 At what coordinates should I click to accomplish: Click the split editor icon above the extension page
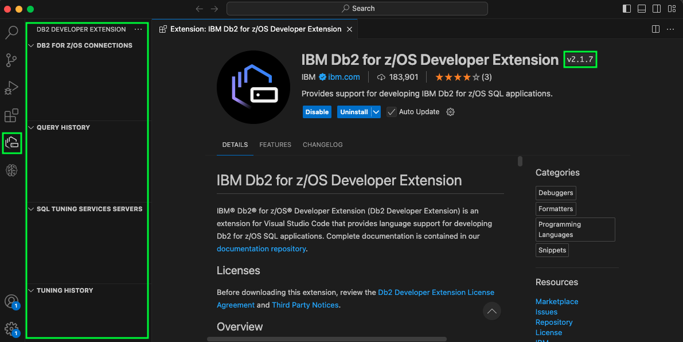pos(655,29)
